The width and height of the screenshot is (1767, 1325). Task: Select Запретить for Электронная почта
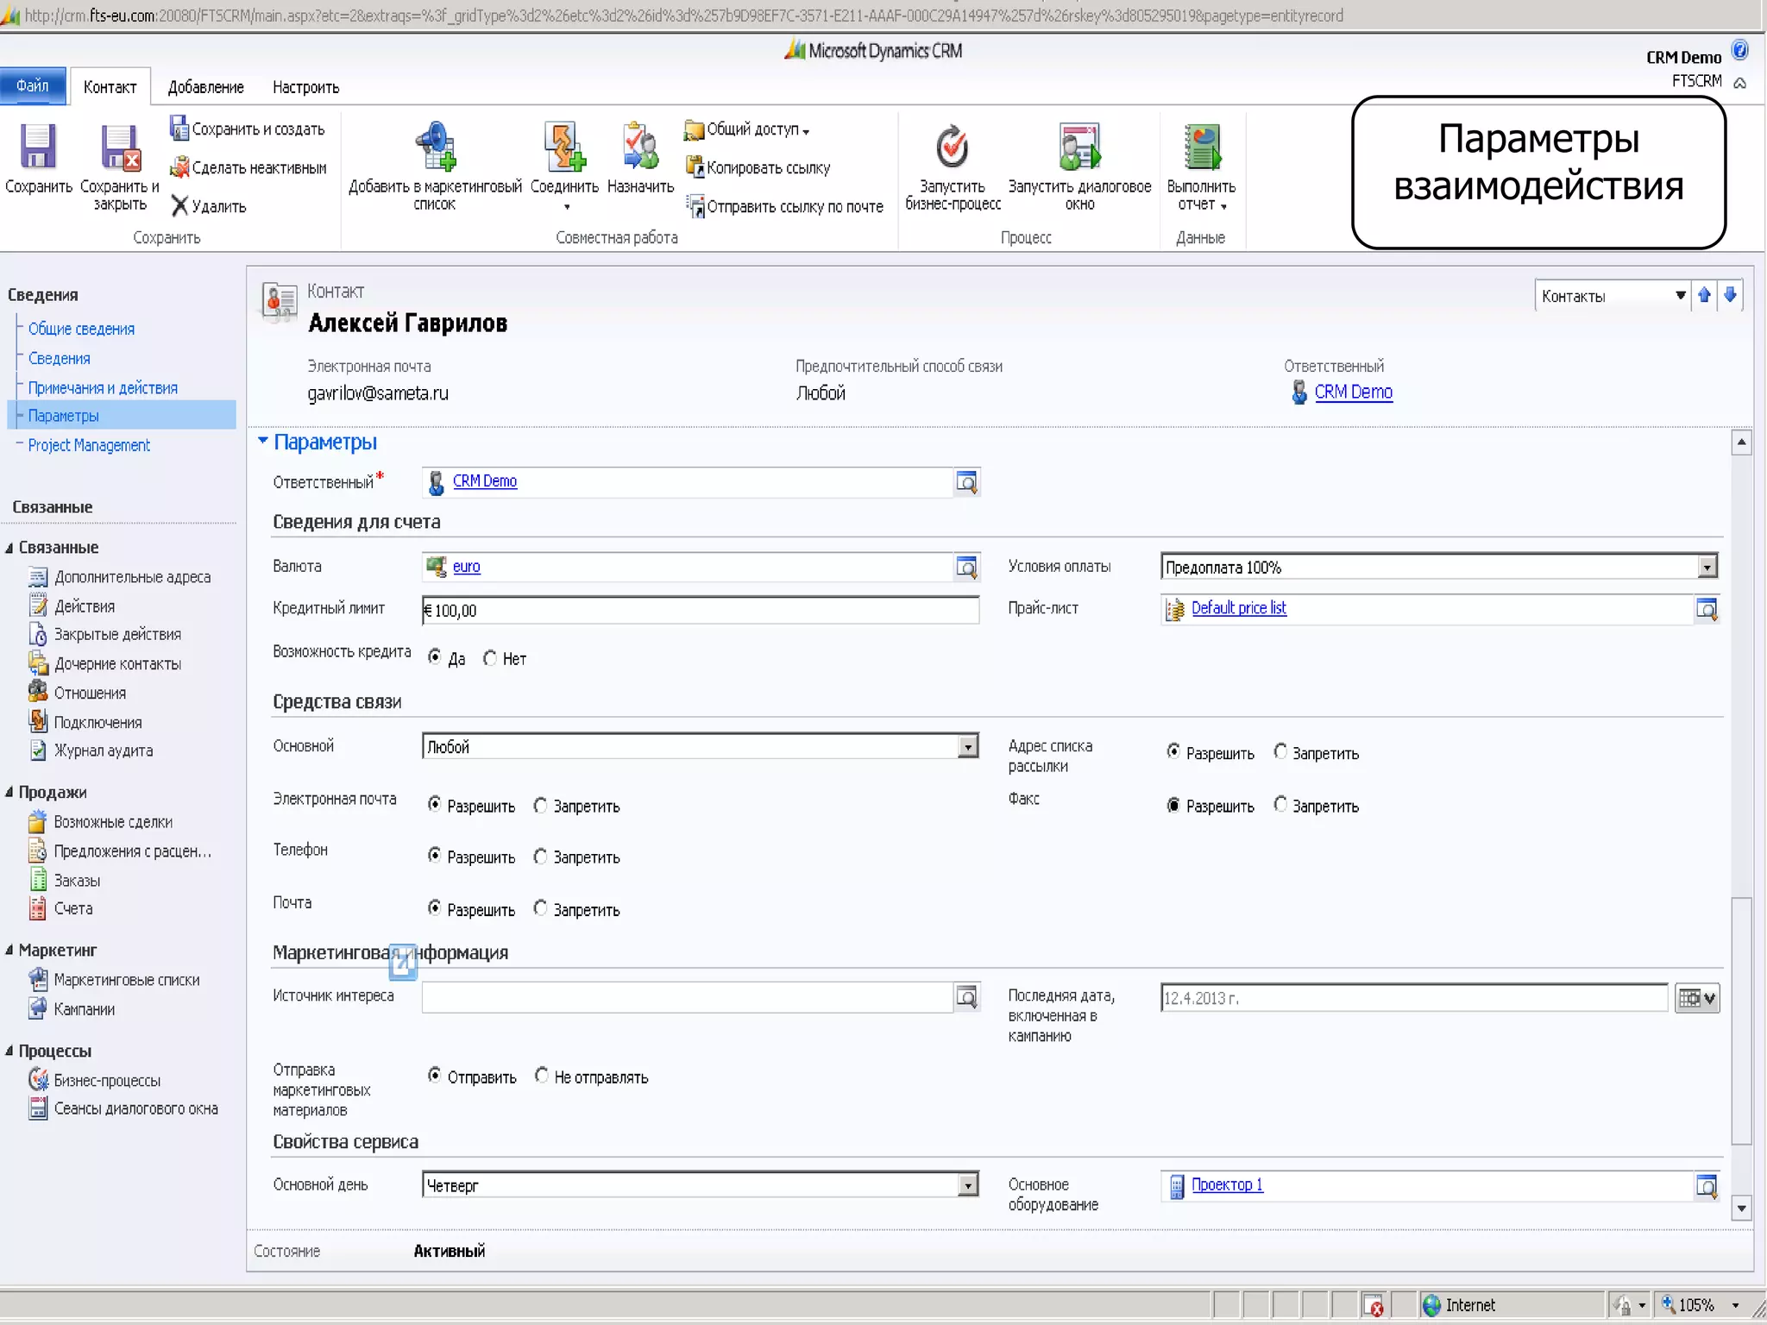(540, 806)
